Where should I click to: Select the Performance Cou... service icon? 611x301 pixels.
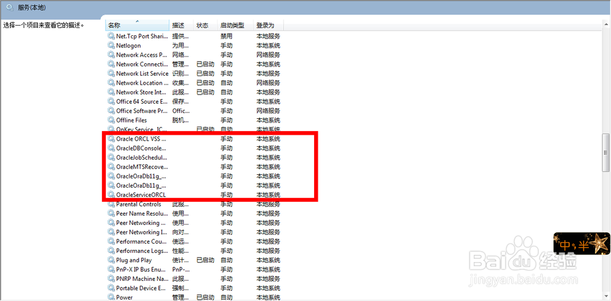[x=111, y=241]
